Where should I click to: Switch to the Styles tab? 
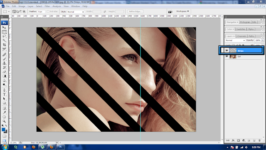click(251, 29)
